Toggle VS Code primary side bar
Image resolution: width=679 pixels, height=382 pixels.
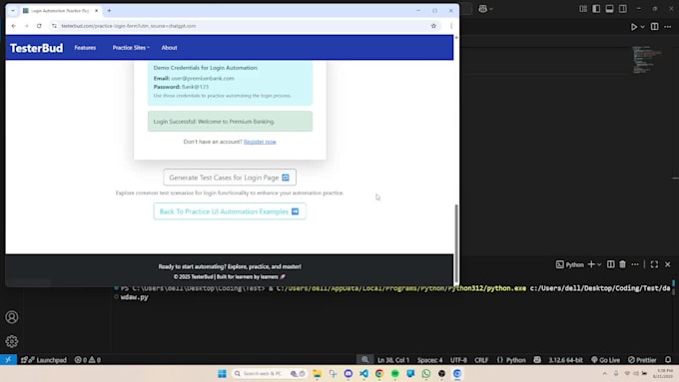[x=596, y=9]
